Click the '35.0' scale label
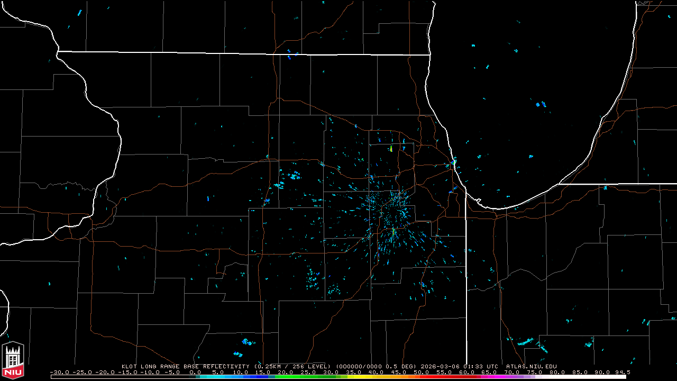The width and height of the screenshot is (677, 381). 353,372
